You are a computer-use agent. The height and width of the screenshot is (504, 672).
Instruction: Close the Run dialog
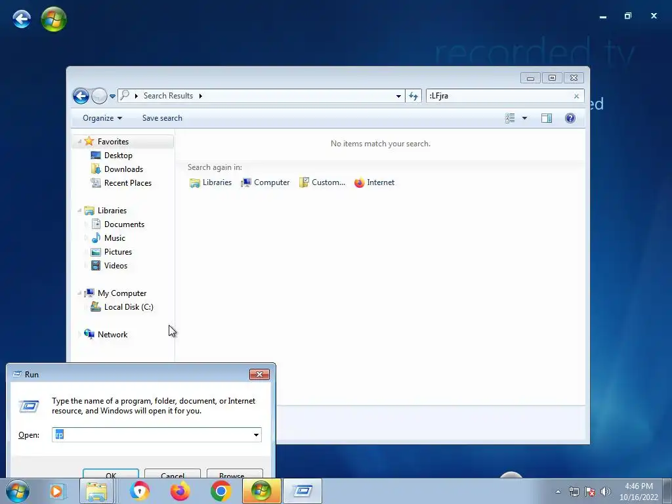point(259,374)
